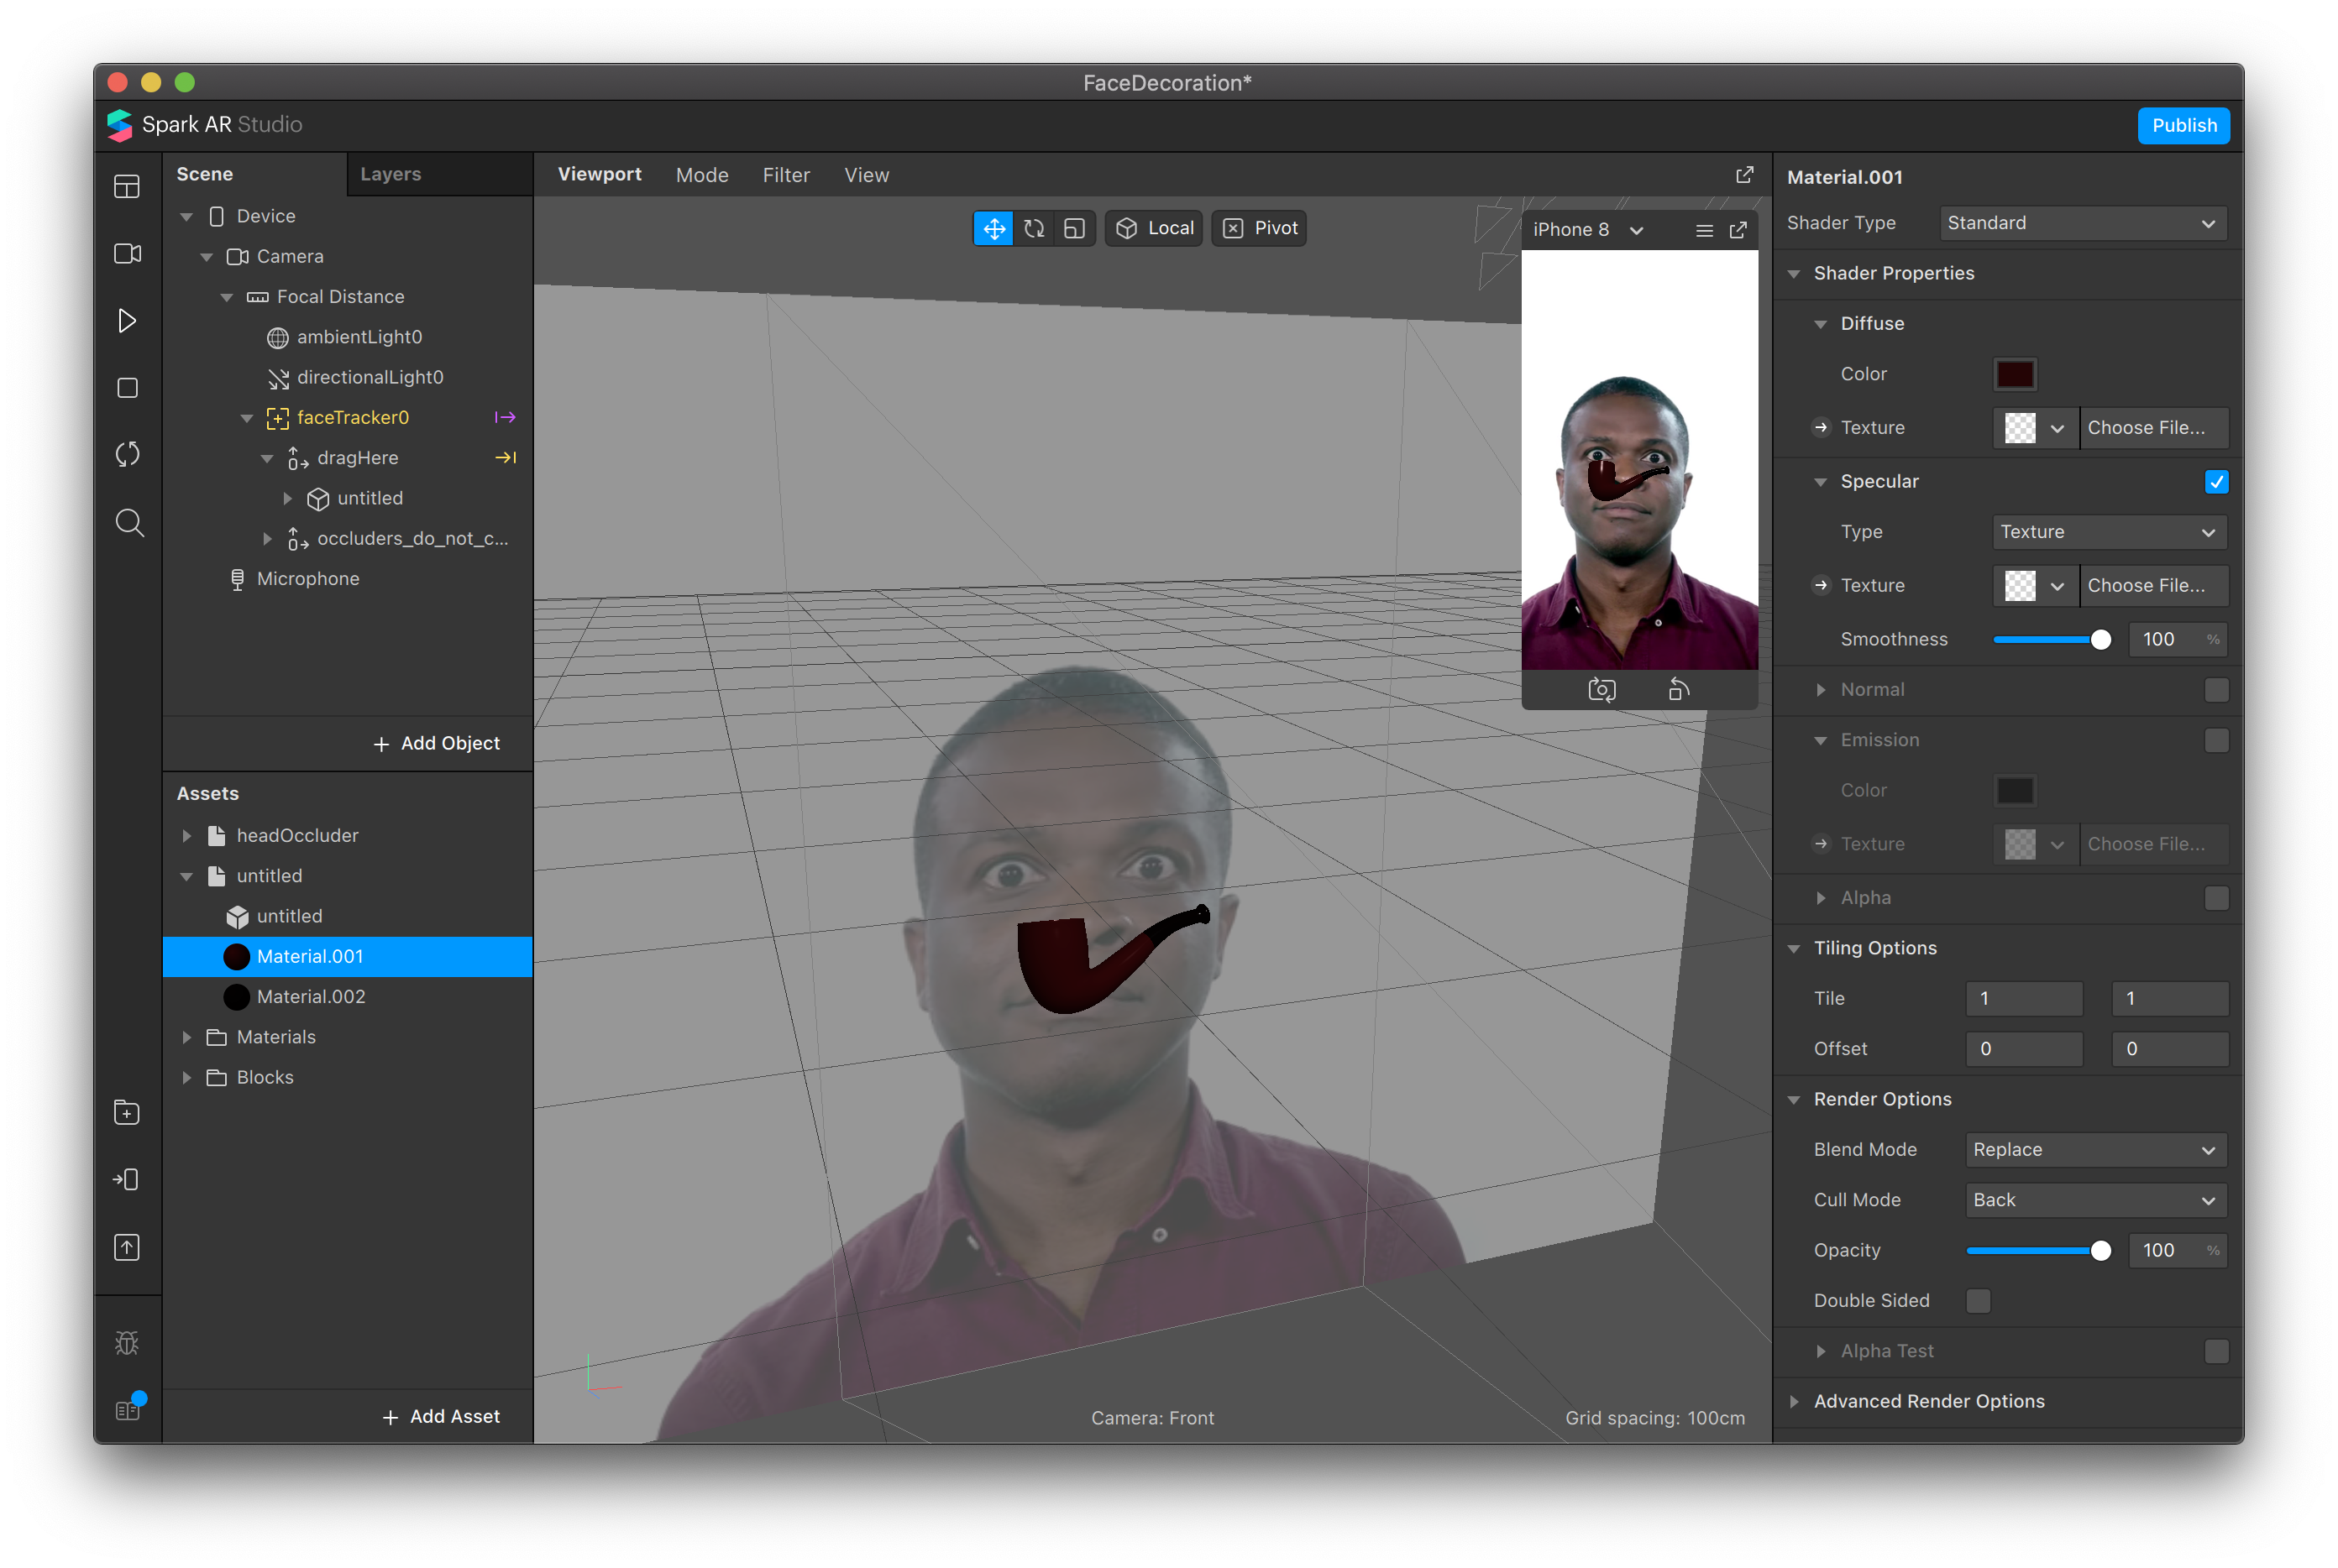Click the Diffuse color swatch
The width and height of the screenshot is (2338, 1568).
(x=2014, y=374)
